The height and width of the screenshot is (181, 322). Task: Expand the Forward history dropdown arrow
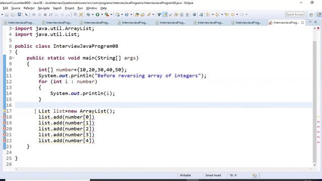tap(247, 15)
